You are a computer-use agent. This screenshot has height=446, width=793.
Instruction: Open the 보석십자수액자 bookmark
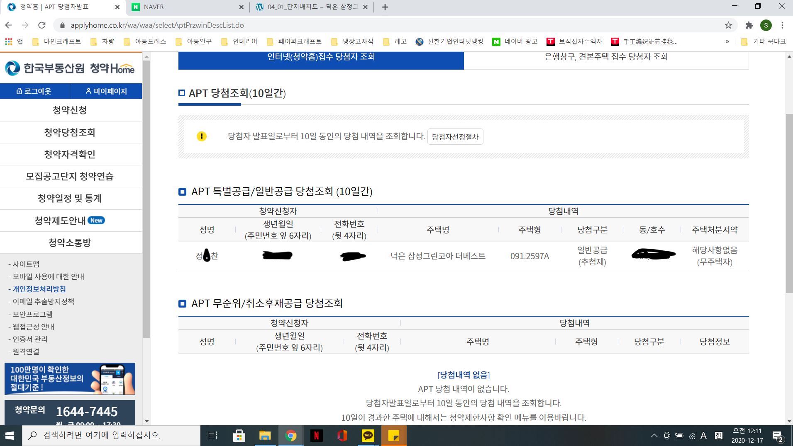574,41
